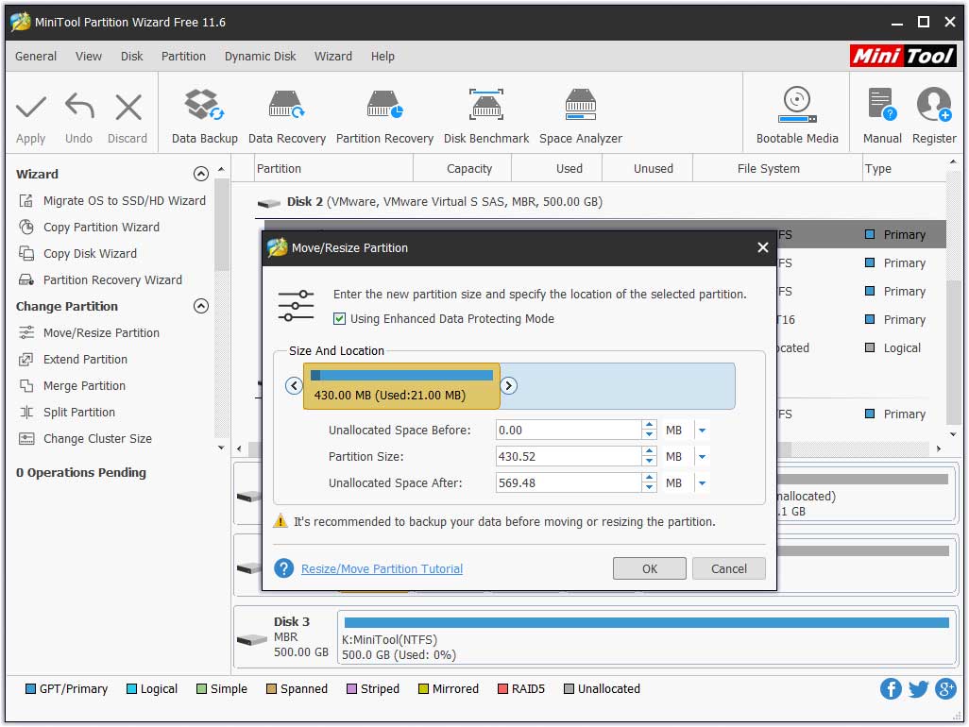
Task: Adjust Partition Size spinner arrows
Action: (649, 457)
